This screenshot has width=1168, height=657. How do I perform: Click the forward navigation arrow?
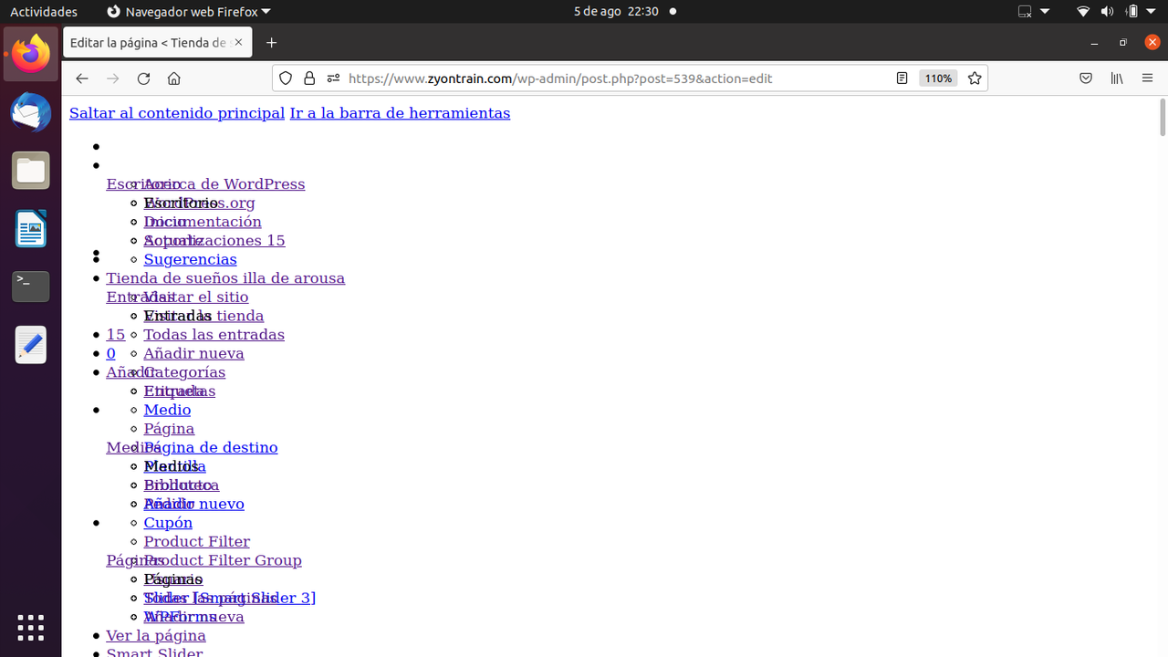click(112, 78)
